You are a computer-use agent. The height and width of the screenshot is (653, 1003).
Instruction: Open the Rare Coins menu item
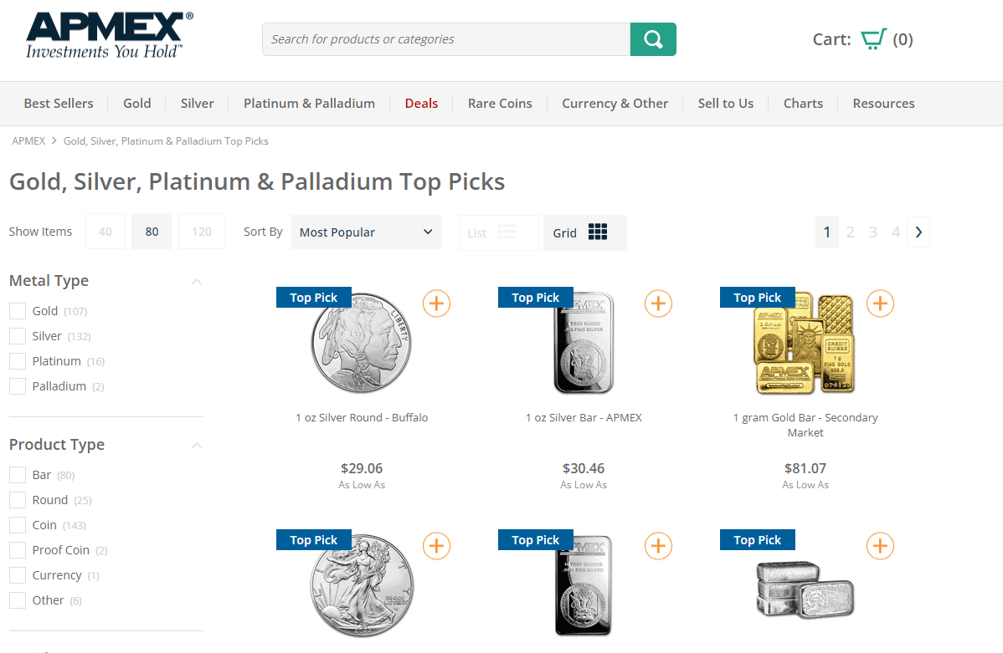[500, 104]
